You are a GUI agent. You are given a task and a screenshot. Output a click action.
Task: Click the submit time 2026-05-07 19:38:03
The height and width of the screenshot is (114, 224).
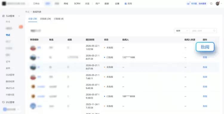[x=93, y=96]
